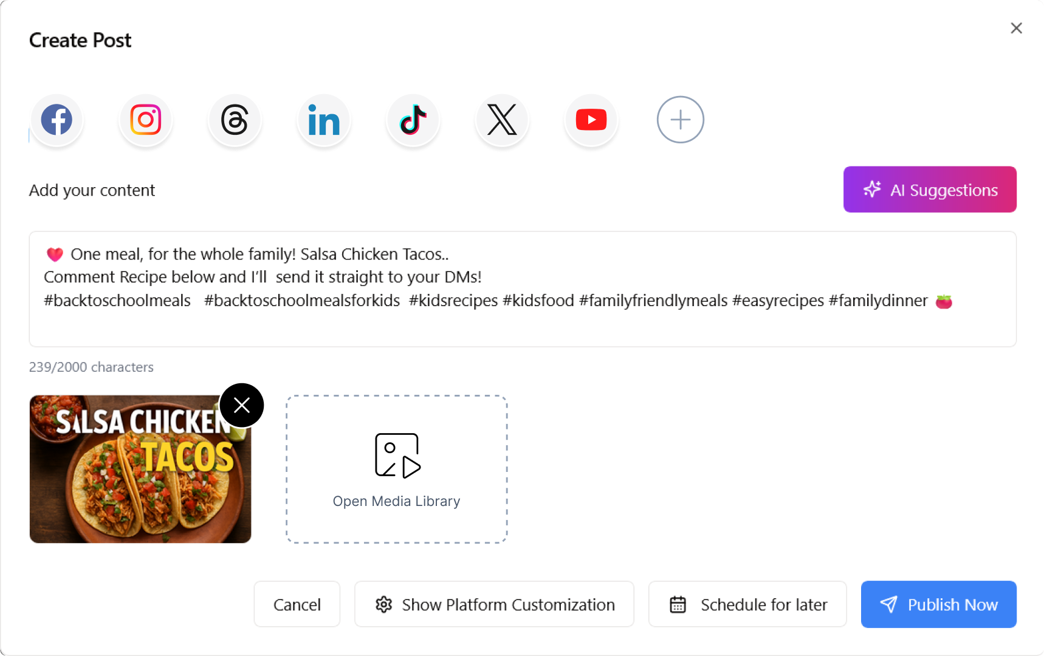Viewport: 1044px width, 656px height.
Task: Cancel creating the post
Action: [297, 604]
